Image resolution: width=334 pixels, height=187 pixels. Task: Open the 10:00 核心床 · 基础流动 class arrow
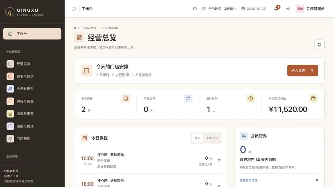(x=219, y=160)
